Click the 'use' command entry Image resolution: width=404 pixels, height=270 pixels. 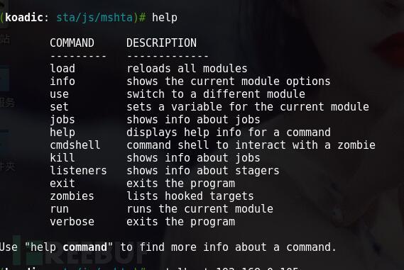click(x=59, y=94)
